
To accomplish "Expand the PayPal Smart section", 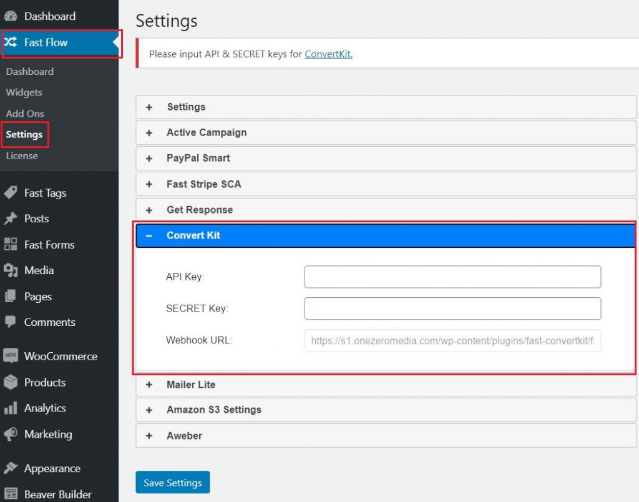I will (x=386, y=158).
